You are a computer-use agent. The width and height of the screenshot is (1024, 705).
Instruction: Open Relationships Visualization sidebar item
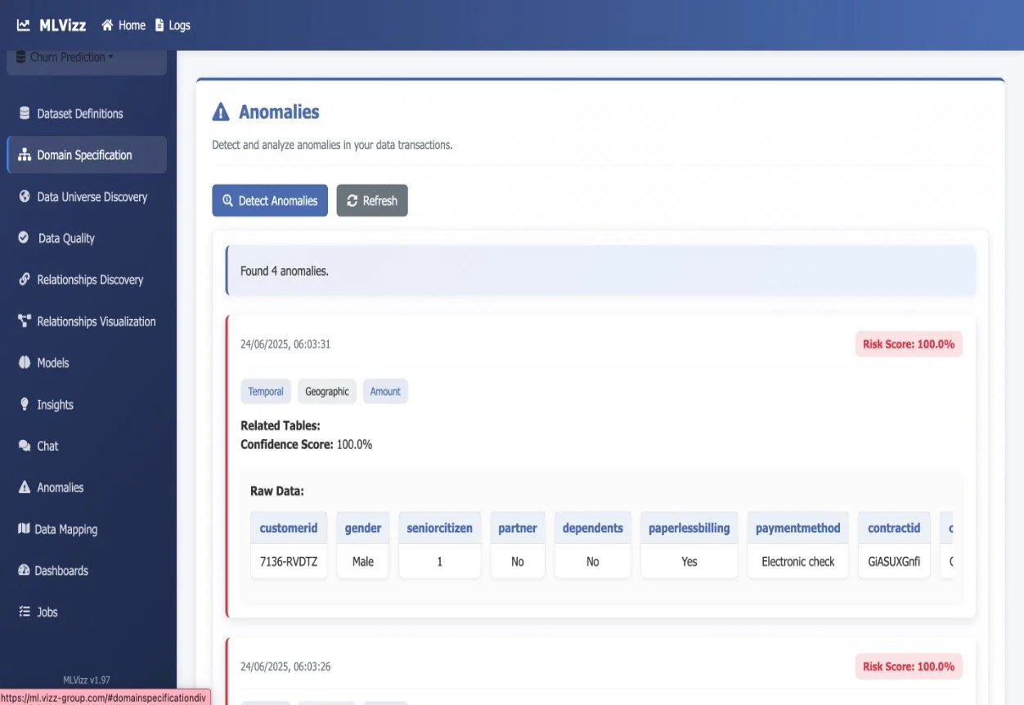click(x=87, y=321)
